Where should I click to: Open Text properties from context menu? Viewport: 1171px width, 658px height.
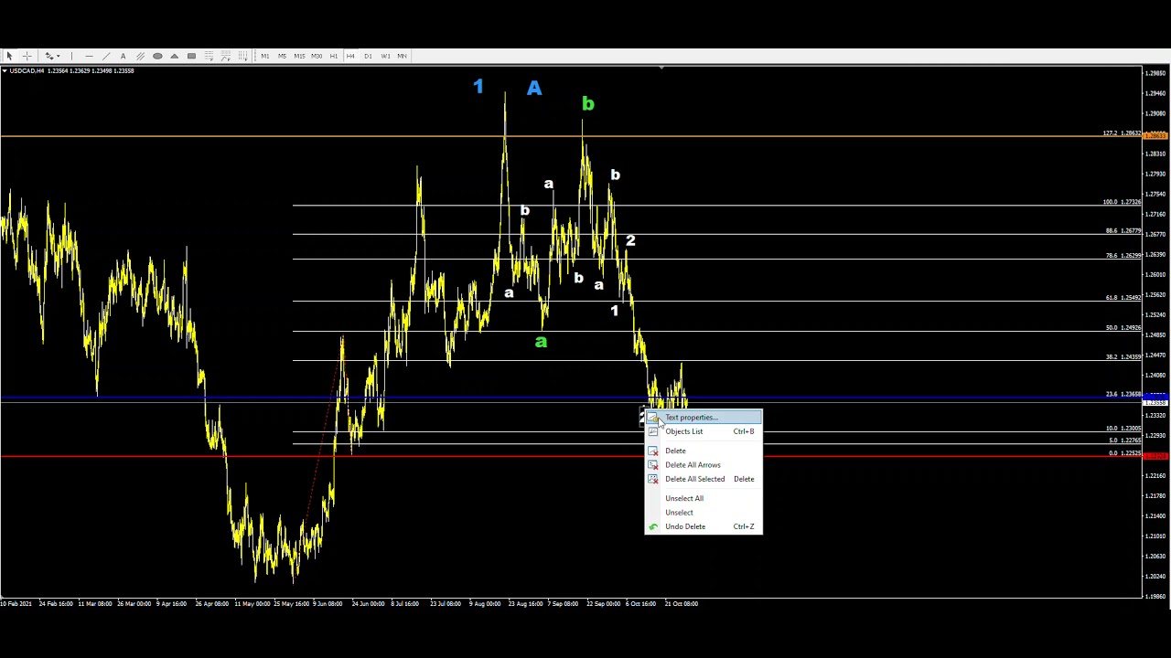703,418
